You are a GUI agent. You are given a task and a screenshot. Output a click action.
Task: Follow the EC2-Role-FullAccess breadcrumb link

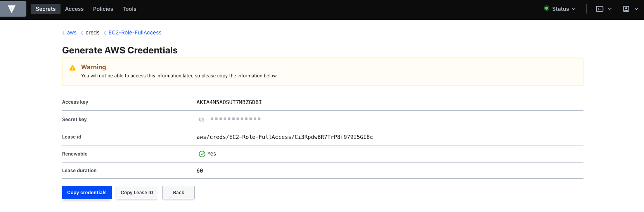135,33
